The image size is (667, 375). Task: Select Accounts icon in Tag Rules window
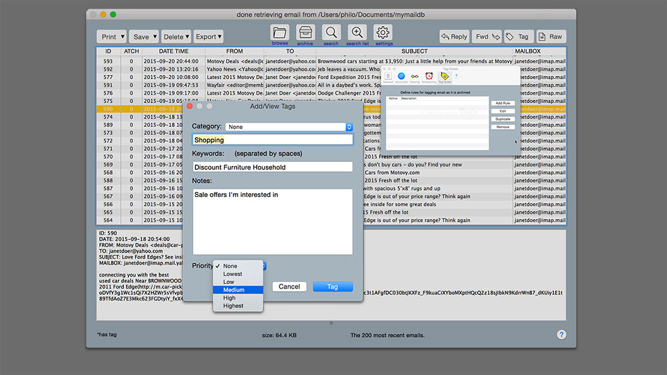pyautogui.click(x=401, y=76)
